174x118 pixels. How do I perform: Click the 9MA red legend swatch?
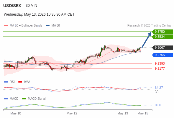[20, 82]
